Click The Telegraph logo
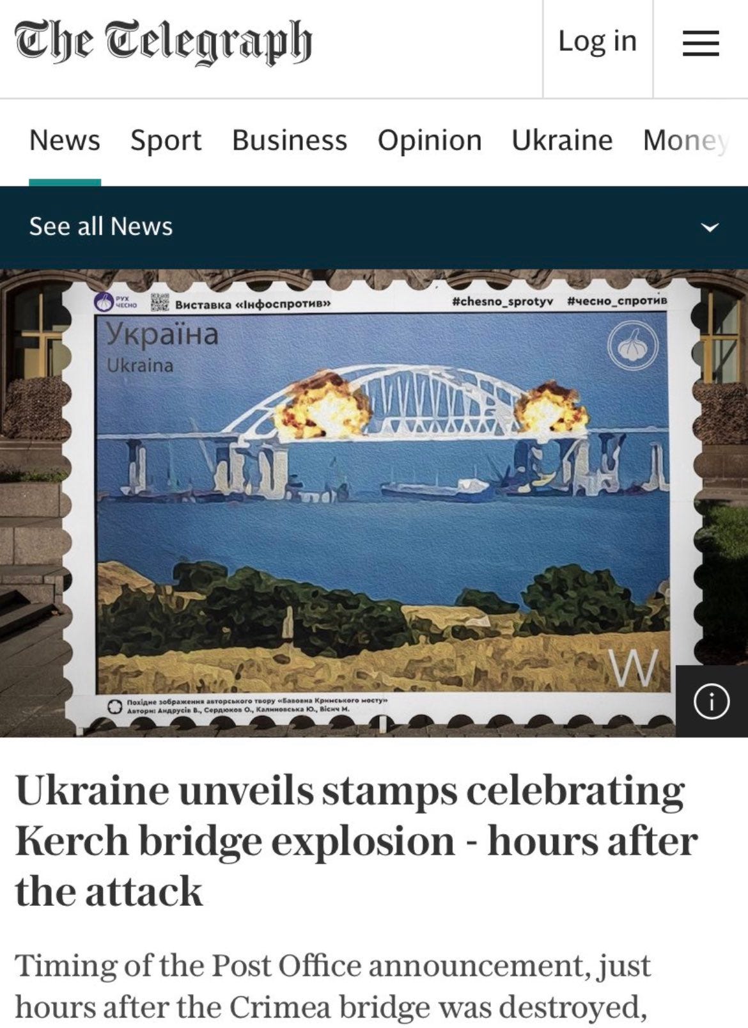748x1028 pixels. [164, 42]
